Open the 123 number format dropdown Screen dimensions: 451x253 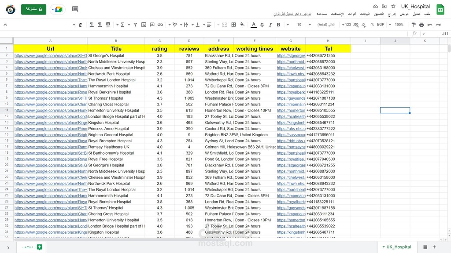coord(347,25)
